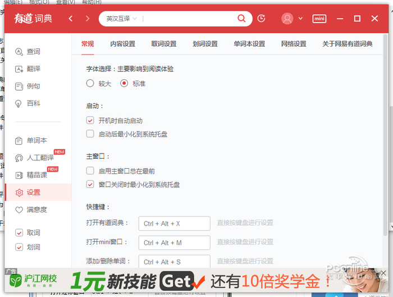Image resolution: width=393 pixels, height=297 pixels.
Task: Open the 单词本 wordbook sidebar item
Action: (x=31, y=140)
